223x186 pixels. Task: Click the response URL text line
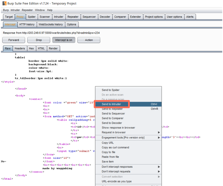coord(51,33)
